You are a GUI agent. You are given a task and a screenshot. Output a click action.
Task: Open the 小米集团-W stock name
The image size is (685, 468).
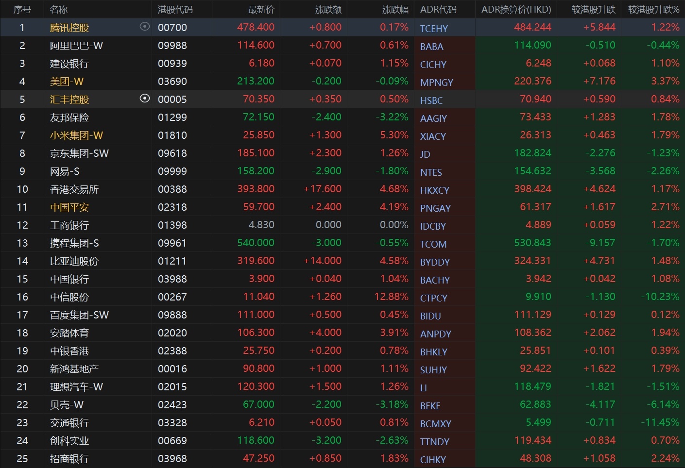point(76,135)
